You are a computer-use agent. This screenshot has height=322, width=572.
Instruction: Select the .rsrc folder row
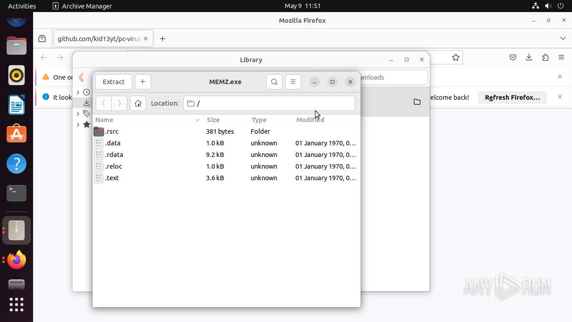point(227,131)
